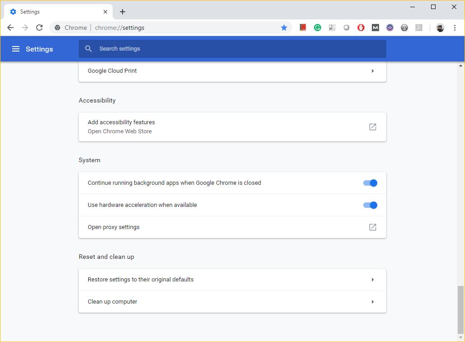
Task: Expand Restore settings to original defaults arrow
Action: point(372,280)
